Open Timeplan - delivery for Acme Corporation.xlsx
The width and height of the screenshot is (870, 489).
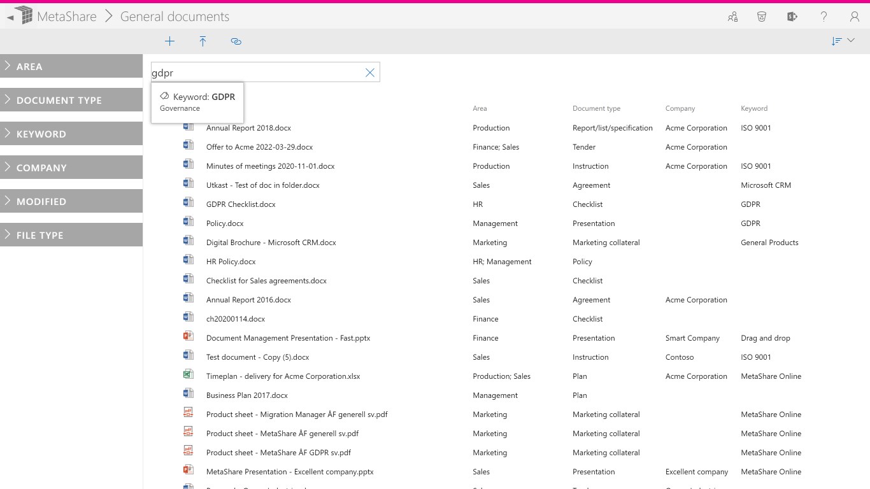[x=283, y=376]
